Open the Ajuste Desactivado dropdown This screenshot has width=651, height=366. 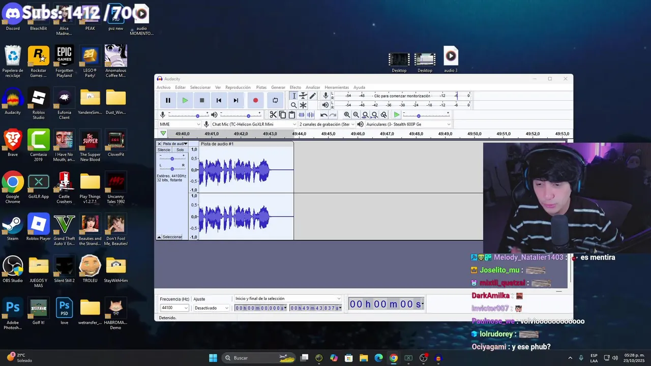(x=211, y=308)
